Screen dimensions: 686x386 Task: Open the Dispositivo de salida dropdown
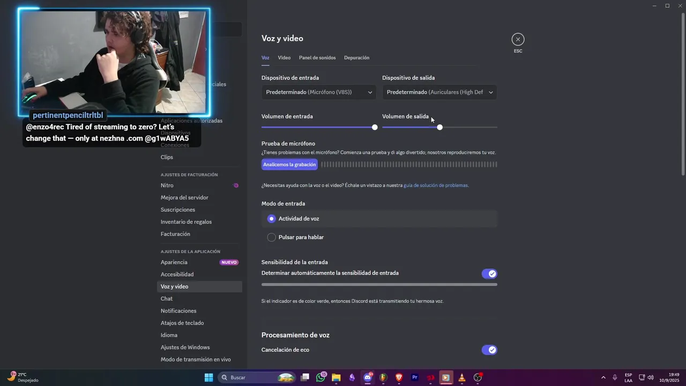tap(439, 92)
